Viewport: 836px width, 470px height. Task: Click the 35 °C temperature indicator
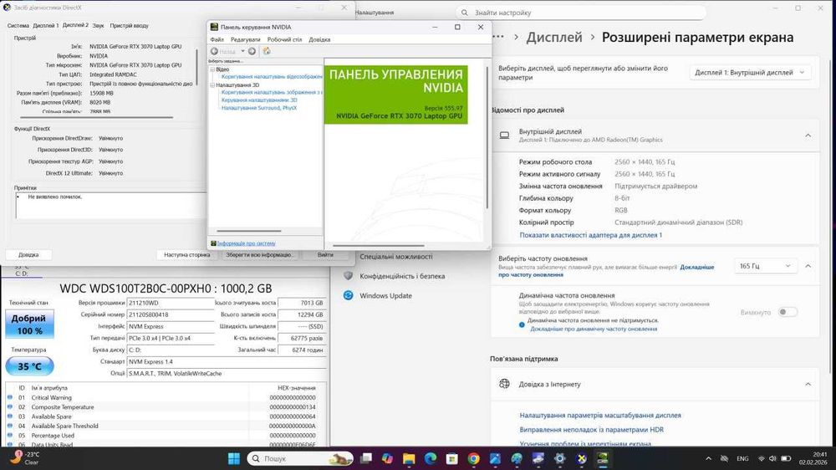pos(30,366)
